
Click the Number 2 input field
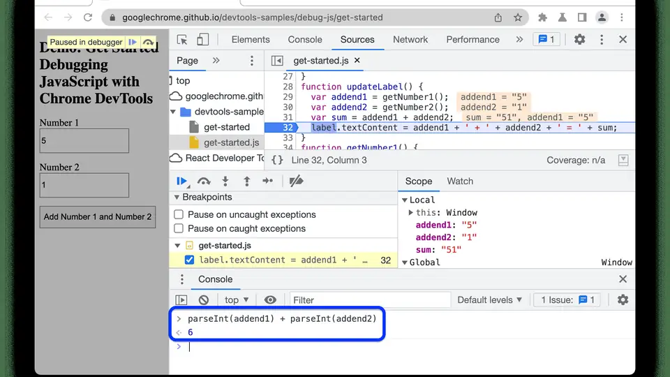84,185
